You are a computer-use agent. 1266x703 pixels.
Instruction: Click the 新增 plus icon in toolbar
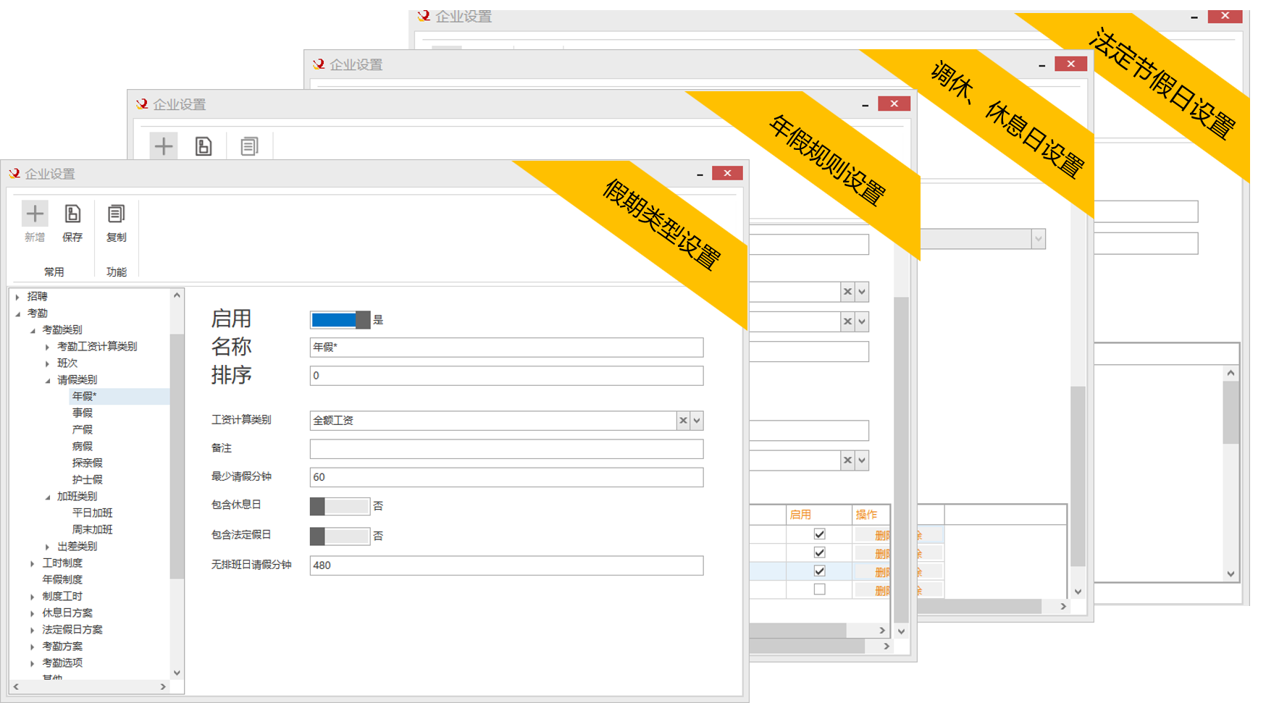tap(35, 214)
